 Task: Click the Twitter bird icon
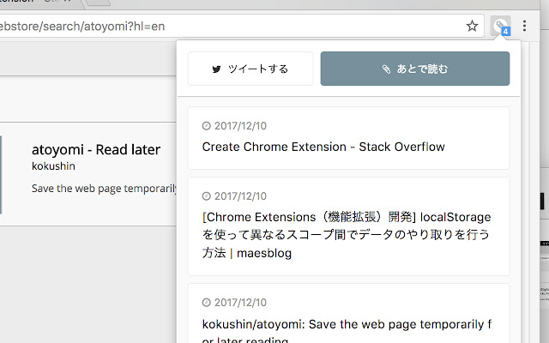point(217,69)
